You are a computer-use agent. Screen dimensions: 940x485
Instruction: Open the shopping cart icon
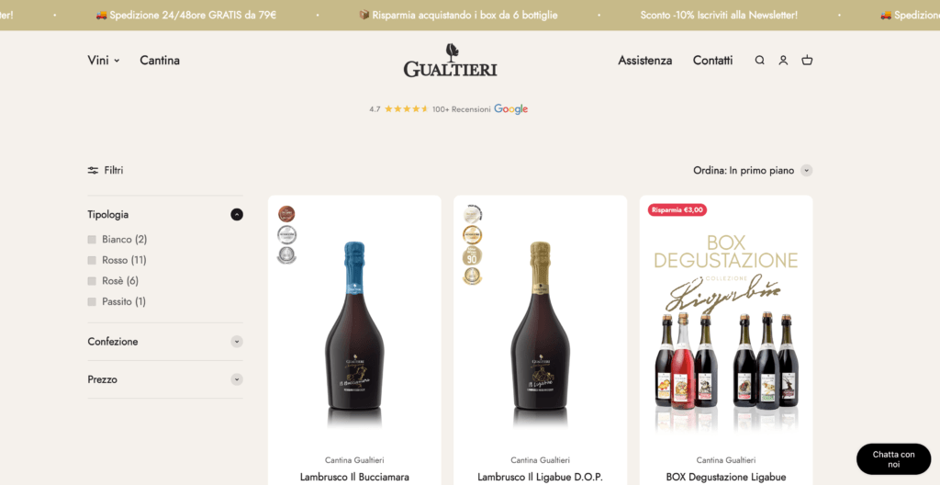807,60
